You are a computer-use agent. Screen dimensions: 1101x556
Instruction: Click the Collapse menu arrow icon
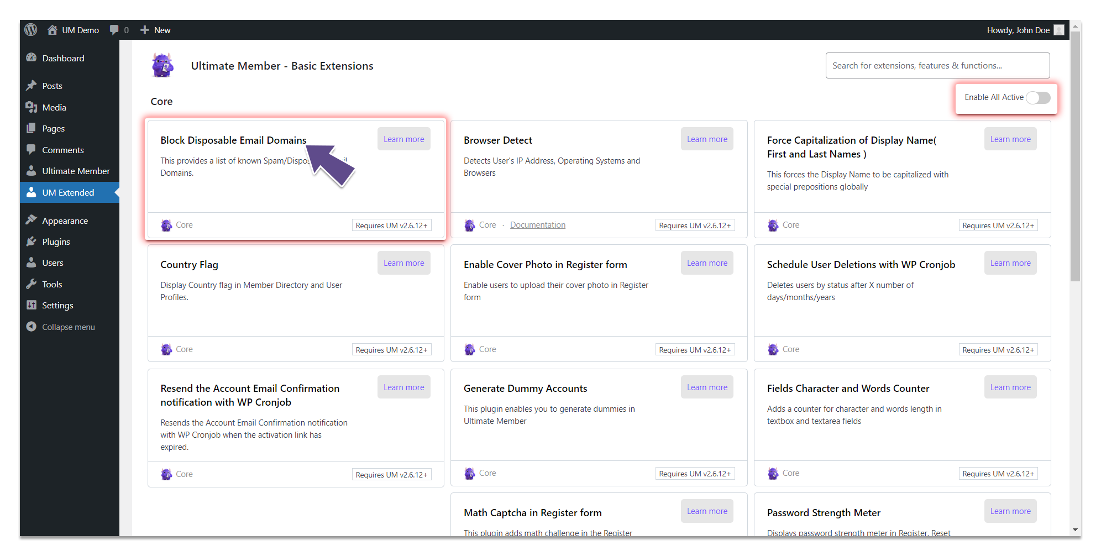tap(32, 327)
